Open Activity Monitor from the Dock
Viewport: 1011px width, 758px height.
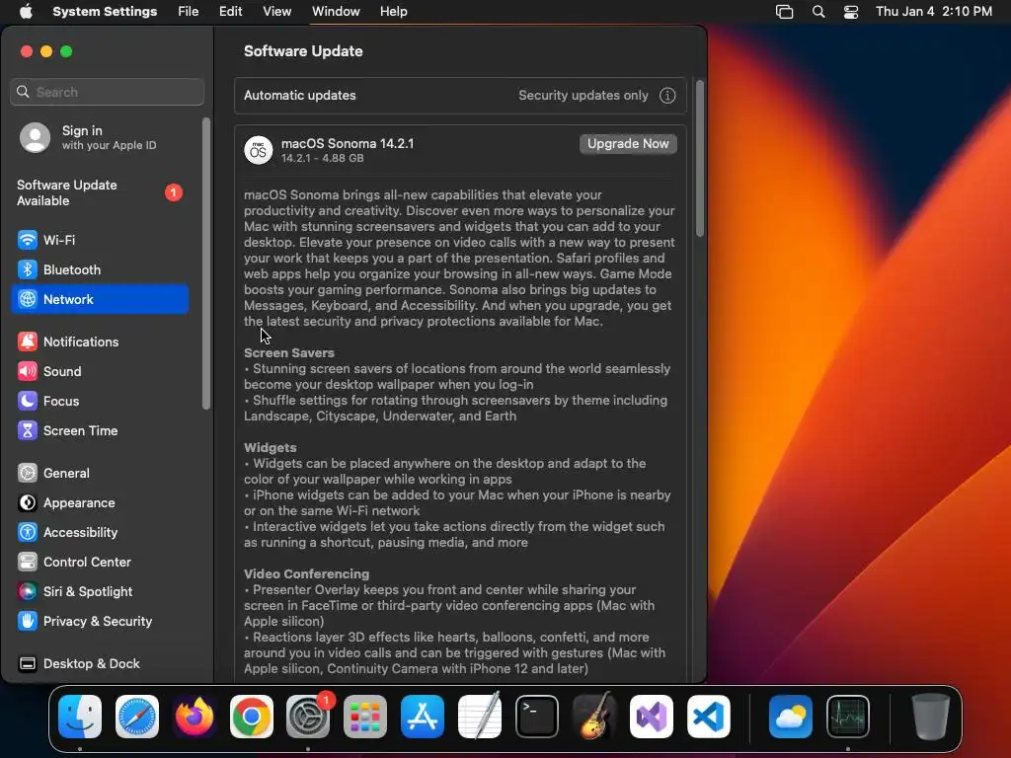click(x=848, y=717)
